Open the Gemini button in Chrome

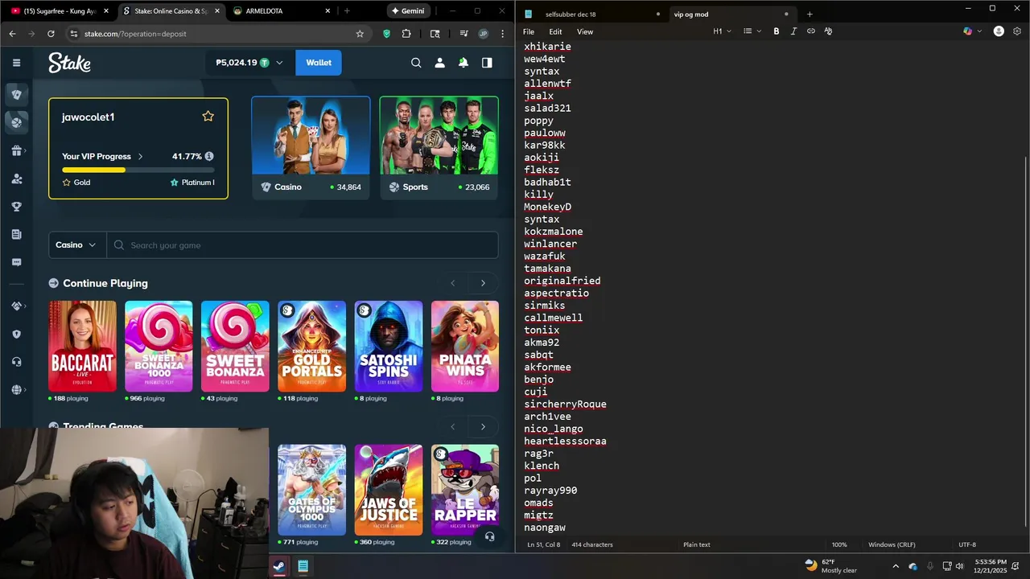(x=408, y=11)
